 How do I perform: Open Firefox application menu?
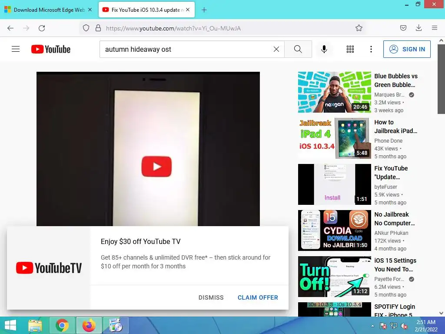[x=435, y=28]
